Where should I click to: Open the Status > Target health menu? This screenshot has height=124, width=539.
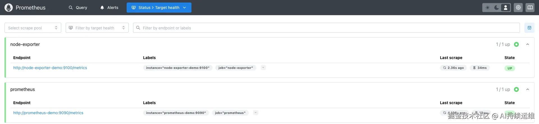159,8
